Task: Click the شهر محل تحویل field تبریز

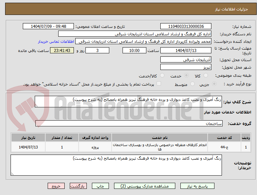Action: 186,67
